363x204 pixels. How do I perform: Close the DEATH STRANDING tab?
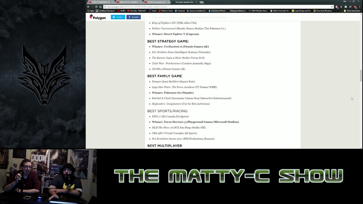point(113,2)
